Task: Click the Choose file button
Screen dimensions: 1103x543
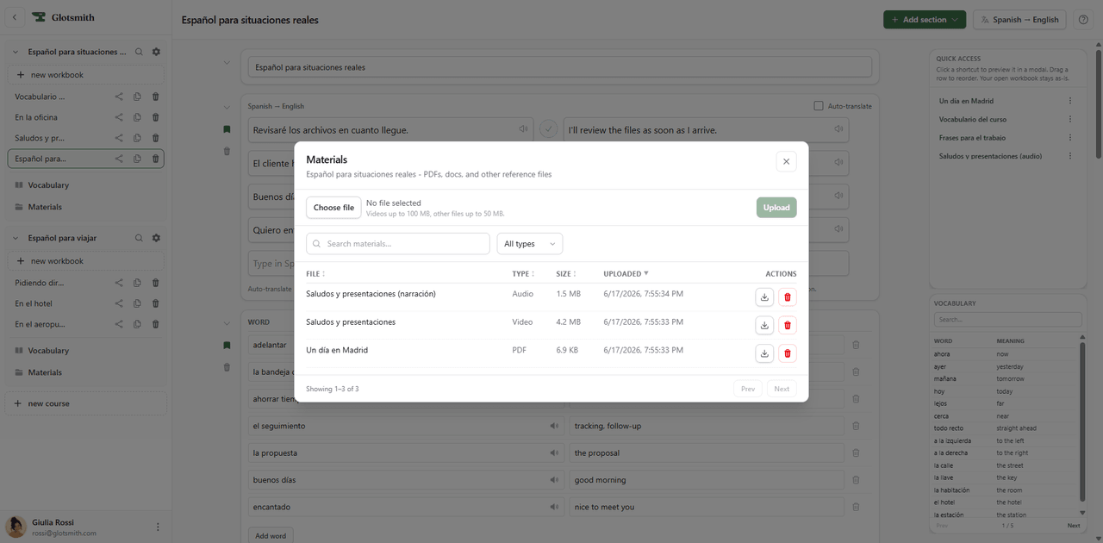Action: click(333, 208)
